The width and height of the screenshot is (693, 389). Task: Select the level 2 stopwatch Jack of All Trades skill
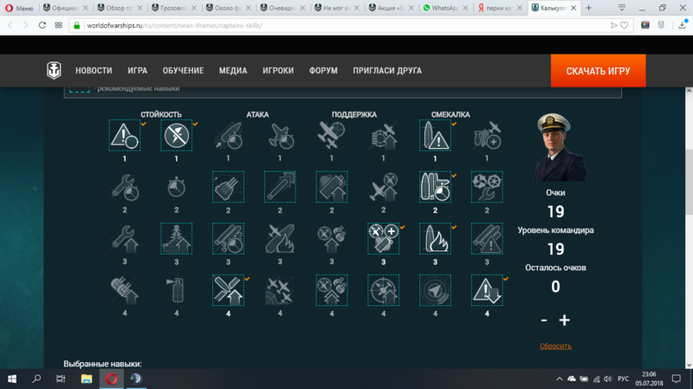coord(177,187)
